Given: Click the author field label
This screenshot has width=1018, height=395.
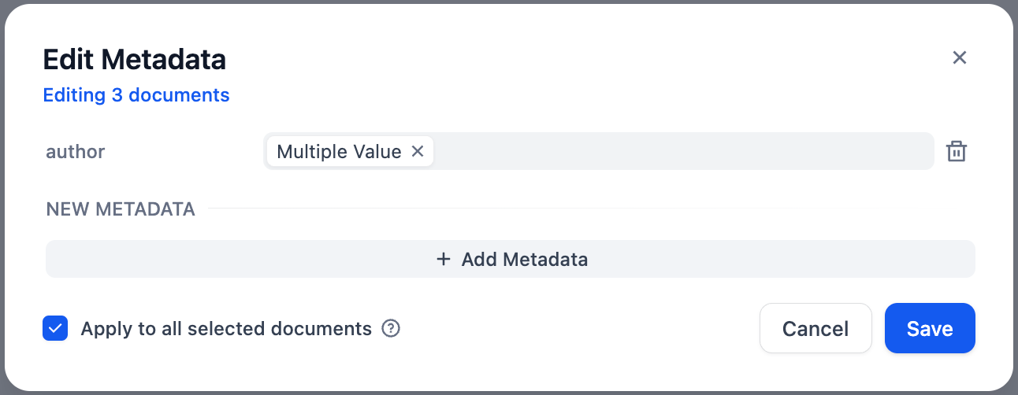Looking at the screenshot, I should click(76, 151).
